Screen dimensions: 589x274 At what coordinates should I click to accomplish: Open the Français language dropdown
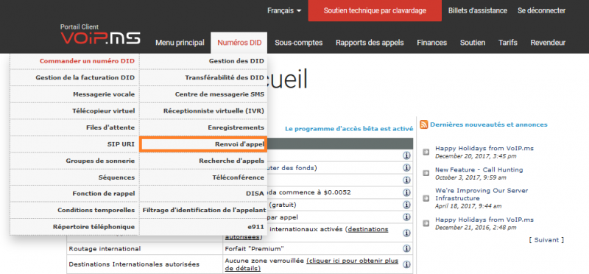[x=284, y=11]
